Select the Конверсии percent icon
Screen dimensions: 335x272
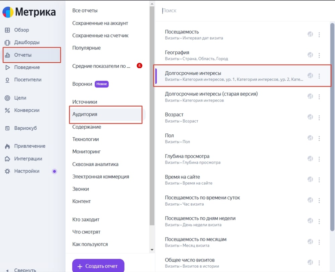click(7, 111)
